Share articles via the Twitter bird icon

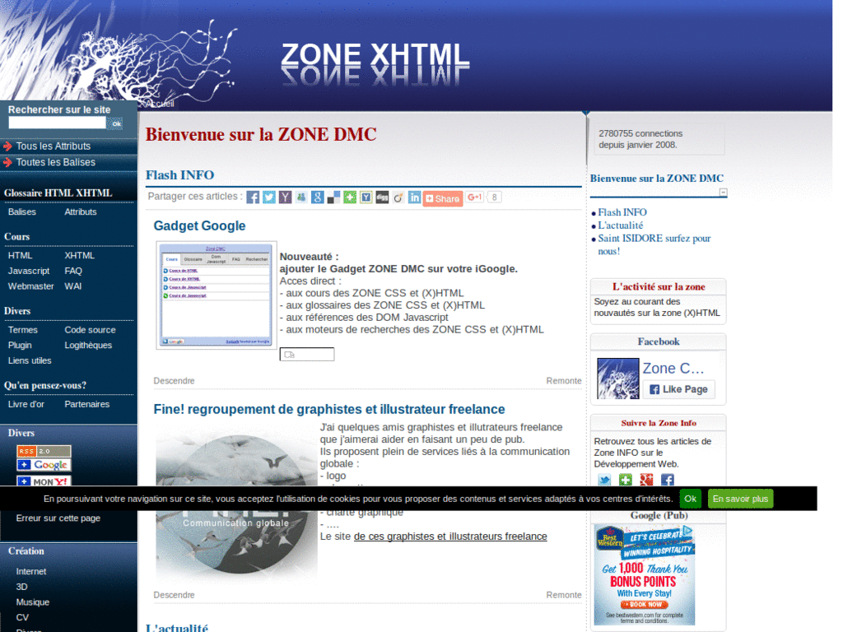click(x=269, y=197)
